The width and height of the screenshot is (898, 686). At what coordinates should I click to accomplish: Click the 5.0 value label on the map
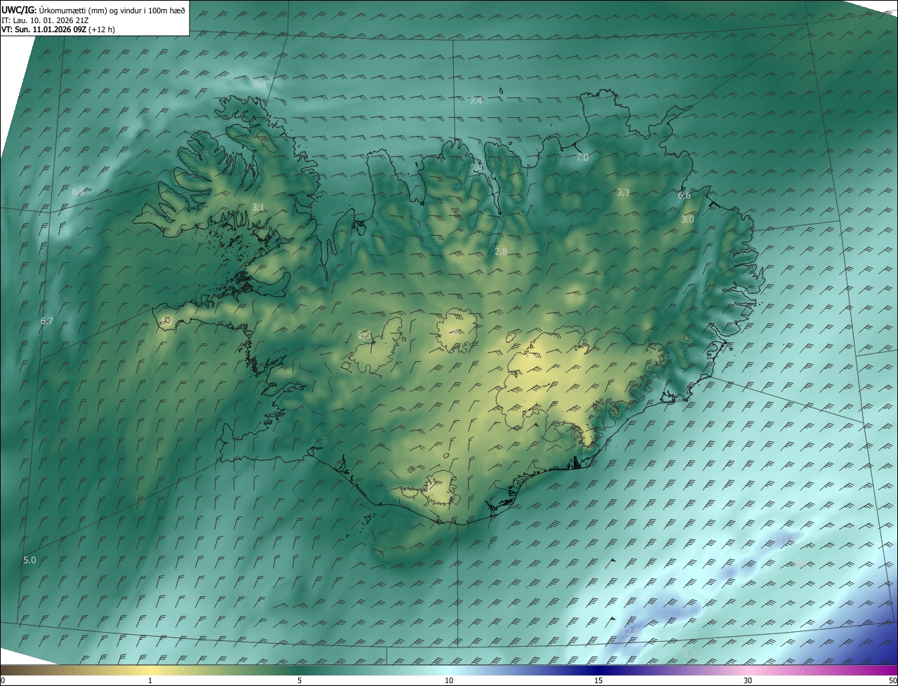coord(29,560)
